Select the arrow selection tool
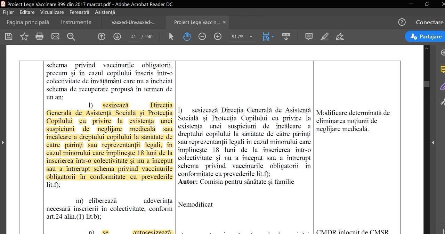Image resolution: width=445 pixels, height=234 pixels. 171,36
